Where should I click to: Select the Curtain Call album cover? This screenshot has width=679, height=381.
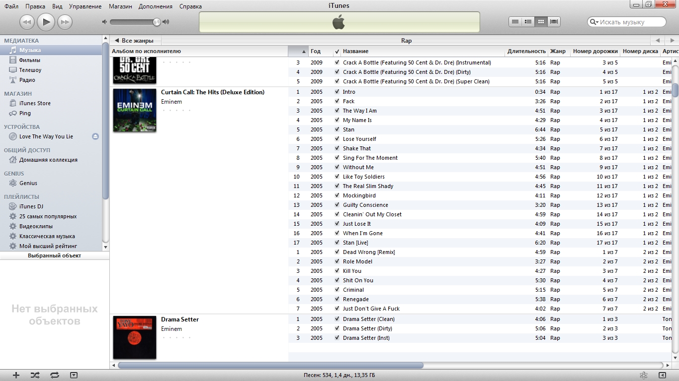[x=135, y=110]
